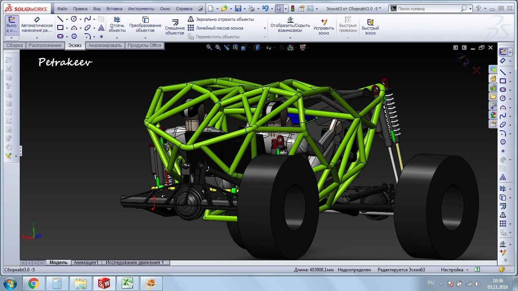518x291 pixels.
Task: Switch to the Сборка tab
Action: [15, 45]
